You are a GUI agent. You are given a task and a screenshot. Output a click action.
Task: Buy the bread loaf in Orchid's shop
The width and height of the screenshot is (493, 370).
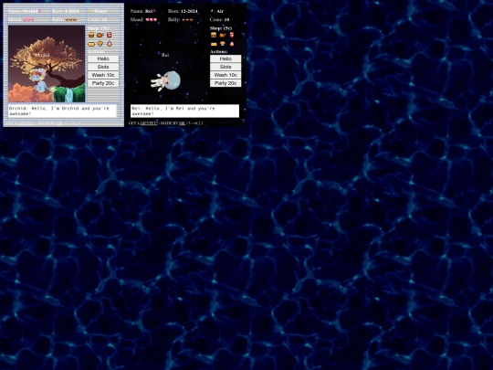coord(91,44)
